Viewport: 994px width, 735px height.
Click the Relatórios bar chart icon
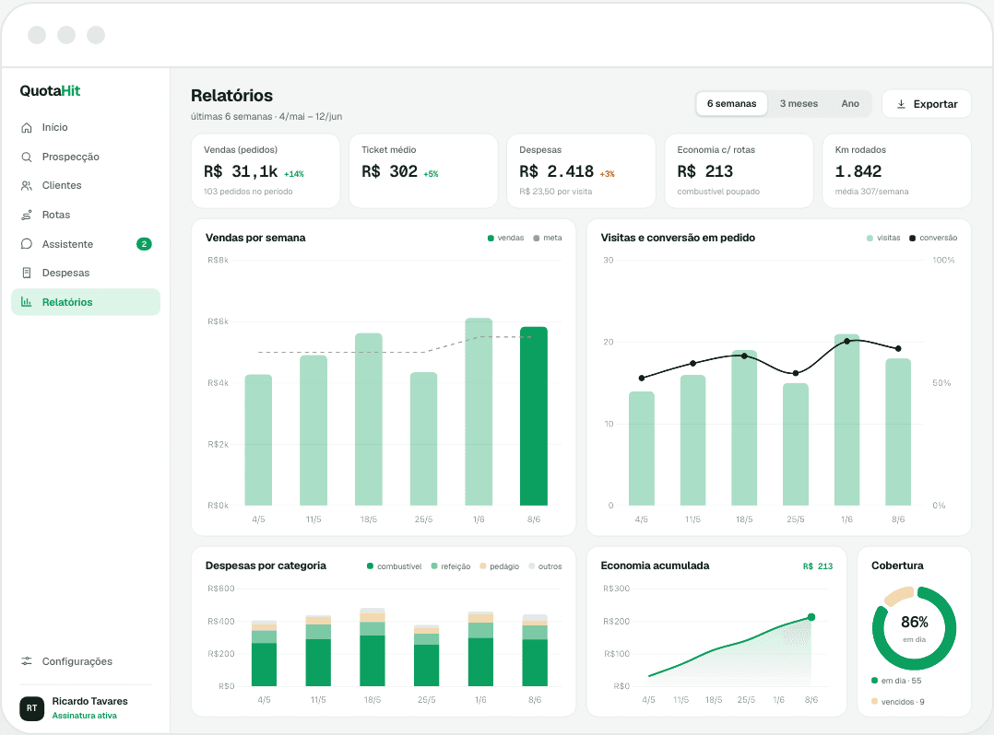coord(27,302)
